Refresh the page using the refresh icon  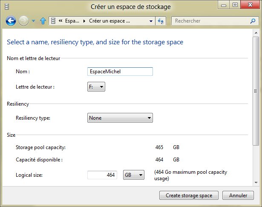pos(161,21)
